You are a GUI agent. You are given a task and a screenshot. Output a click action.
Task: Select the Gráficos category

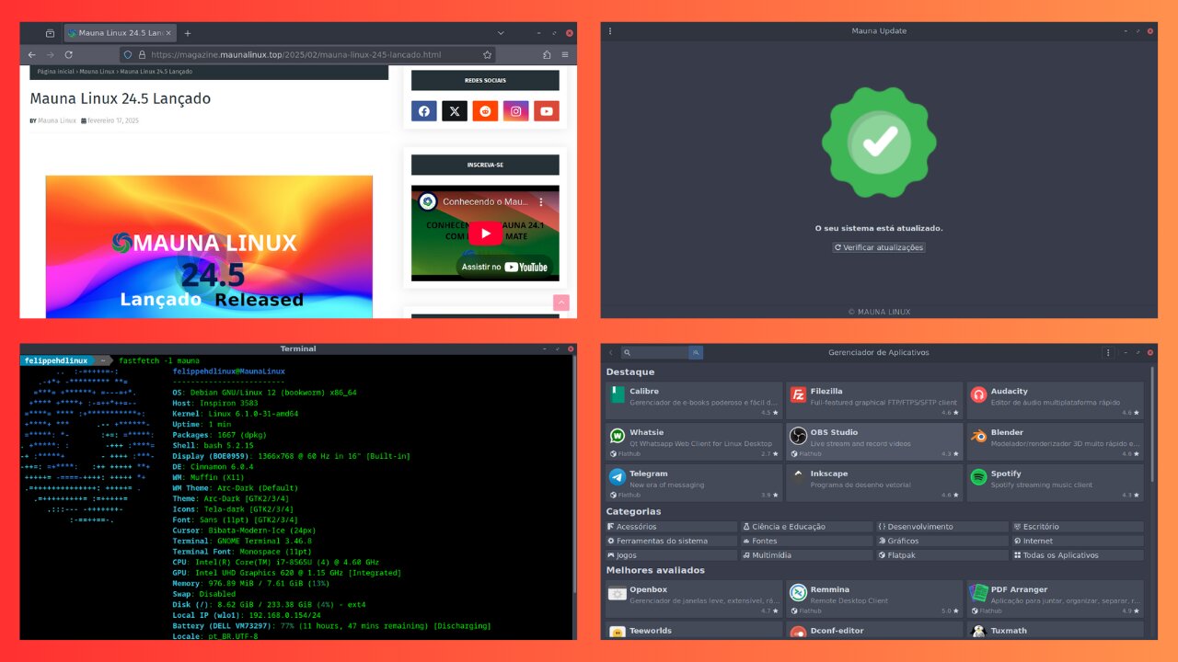point(942,541)
